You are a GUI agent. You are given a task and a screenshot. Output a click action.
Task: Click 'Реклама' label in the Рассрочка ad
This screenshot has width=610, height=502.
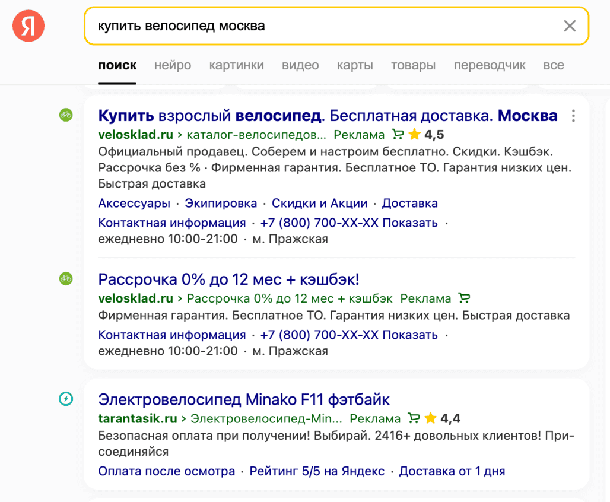[425, 298]
